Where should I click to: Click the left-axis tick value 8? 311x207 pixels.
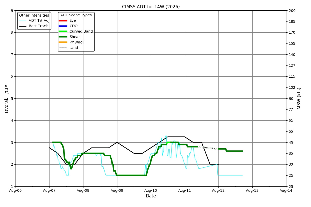12,33
